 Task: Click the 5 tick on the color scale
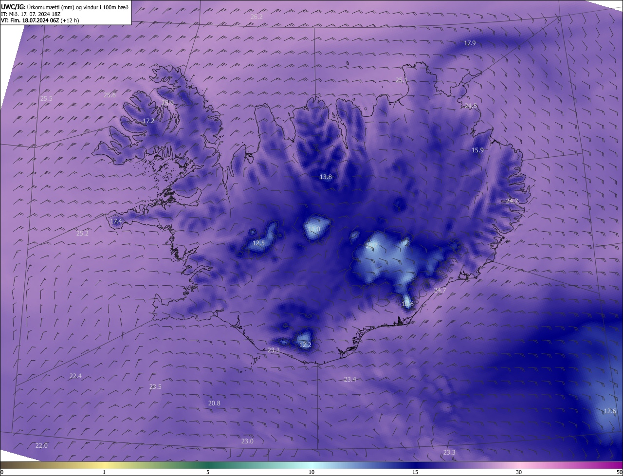[208, 473]
